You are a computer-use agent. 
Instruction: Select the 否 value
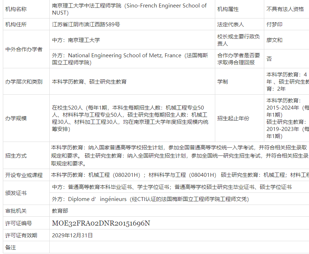269,59
